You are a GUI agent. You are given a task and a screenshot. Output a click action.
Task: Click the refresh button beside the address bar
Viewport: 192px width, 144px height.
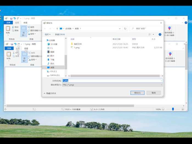click(x=125, y=29)
